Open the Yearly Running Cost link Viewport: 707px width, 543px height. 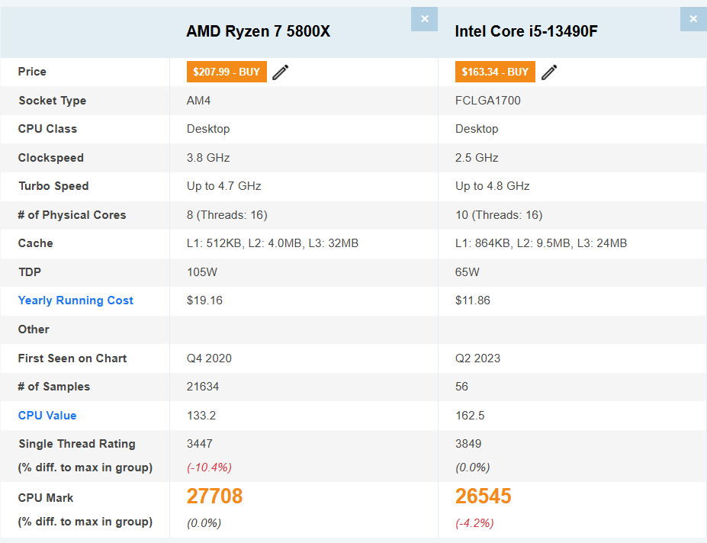[x=76, y=300]
